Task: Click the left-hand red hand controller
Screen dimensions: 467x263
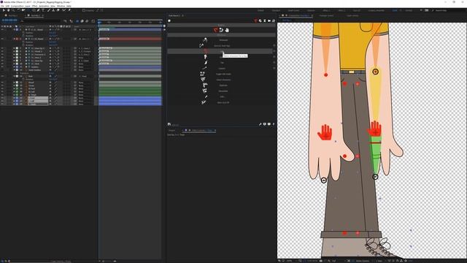Action: click(325, 132)
